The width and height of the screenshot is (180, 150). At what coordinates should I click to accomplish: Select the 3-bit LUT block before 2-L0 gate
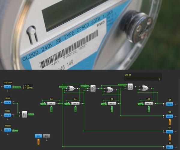pos(93,88)
